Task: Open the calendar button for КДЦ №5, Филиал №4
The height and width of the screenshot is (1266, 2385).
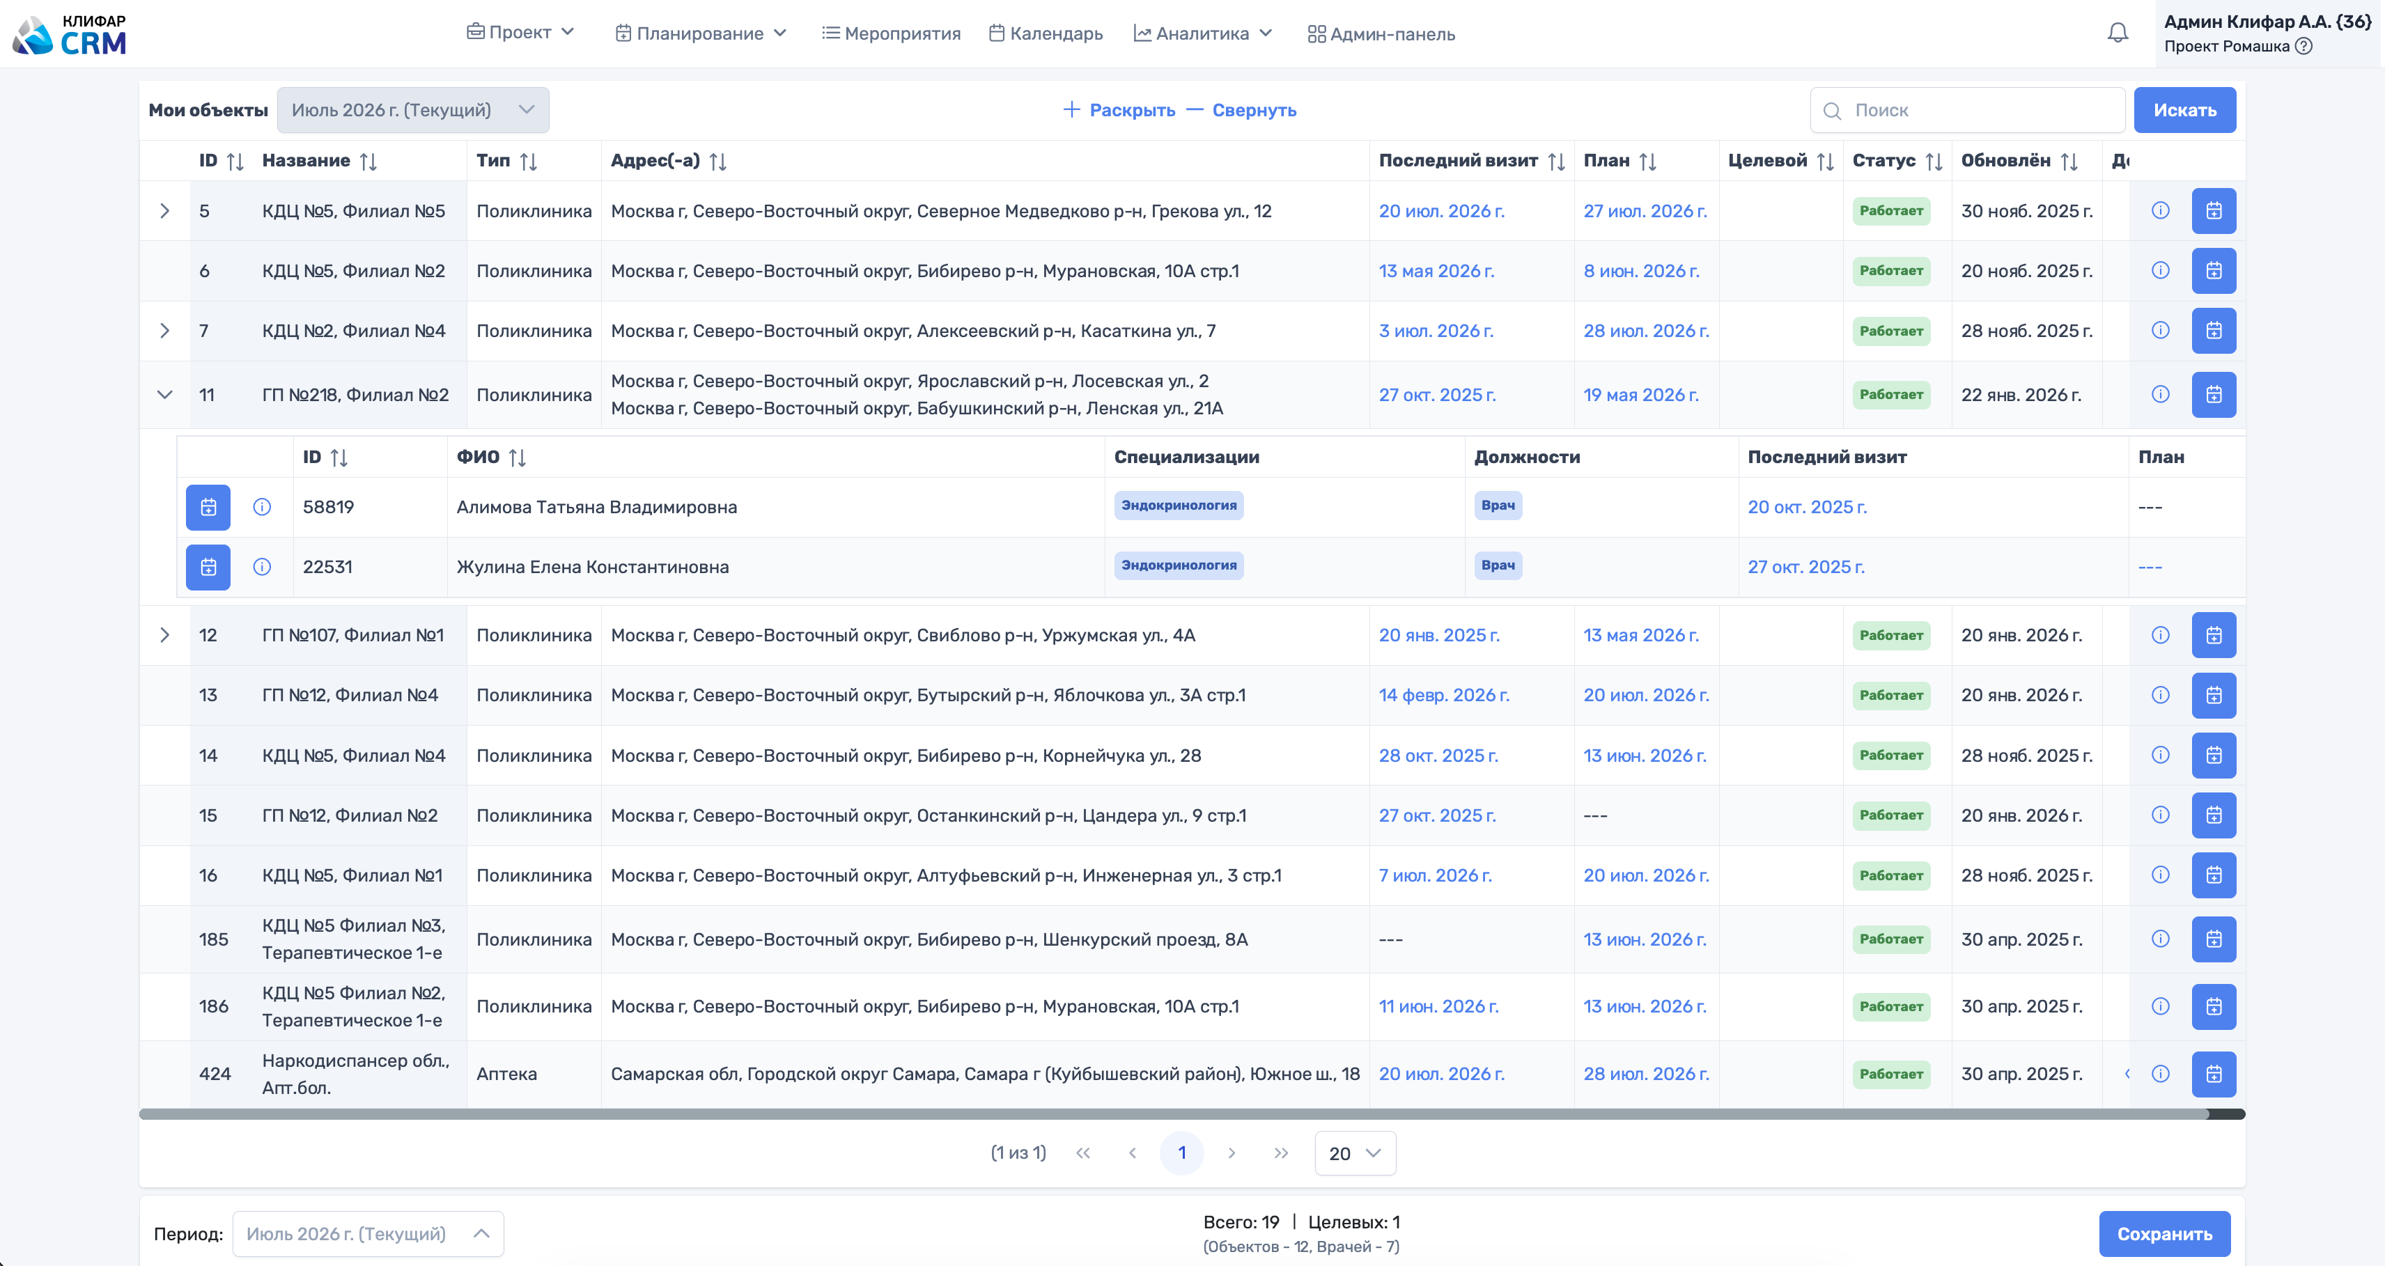Action: click(2214, 756)
